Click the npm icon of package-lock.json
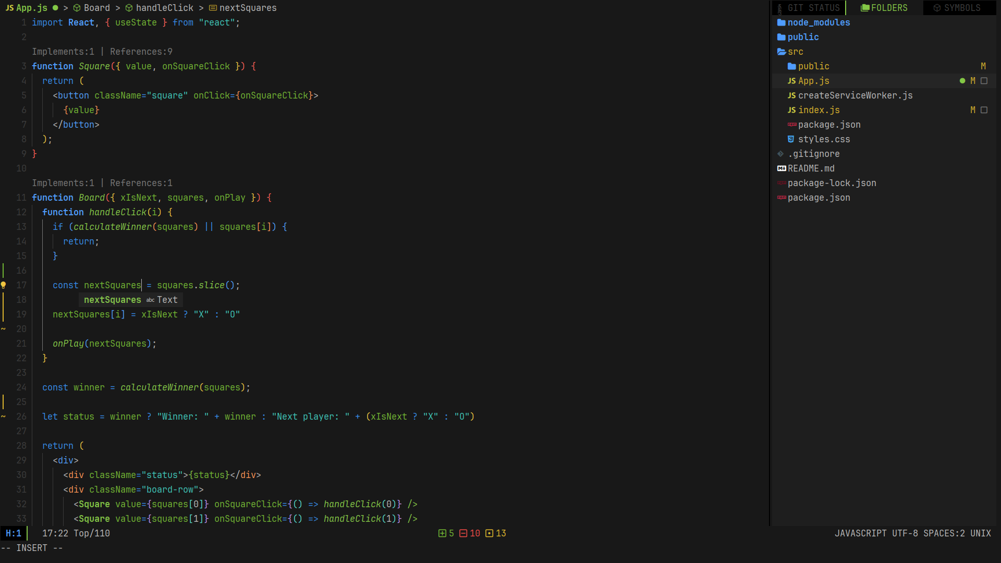The width and height of the screenshot is (1001, 563). pyautogui.click(x=782, y=183)
